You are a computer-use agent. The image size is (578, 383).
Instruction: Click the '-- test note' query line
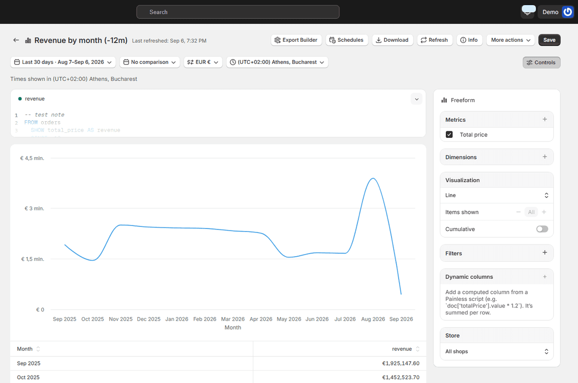click(x=44, y=115)
